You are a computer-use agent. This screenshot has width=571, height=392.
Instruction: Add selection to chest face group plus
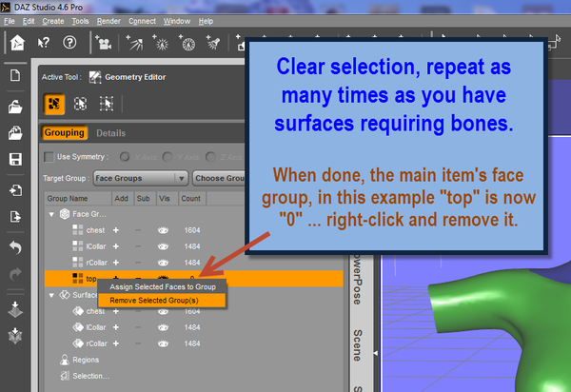tap(116, 230)
